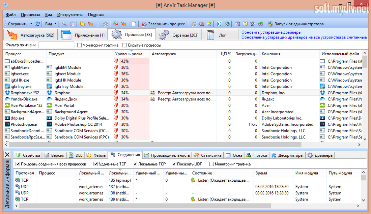
Task: Click the Dropbox icon in Процесс column
Action: [7, 93]
